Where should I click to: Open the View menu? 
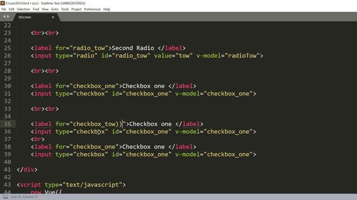pyautogui.click(x=45, y=9)
